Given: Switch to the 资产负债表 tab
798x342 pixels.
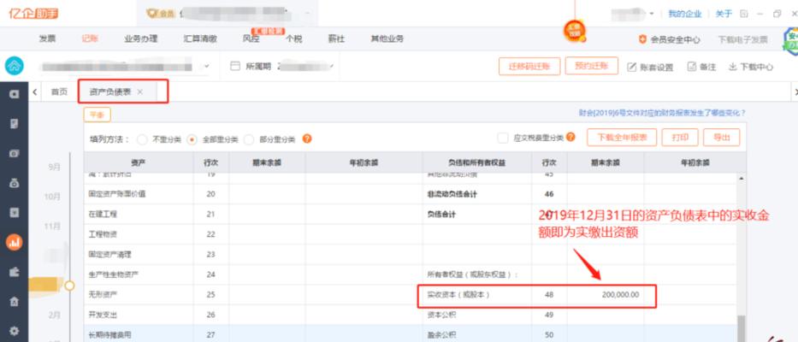Looking at the screenshot, I should point(110,91).
